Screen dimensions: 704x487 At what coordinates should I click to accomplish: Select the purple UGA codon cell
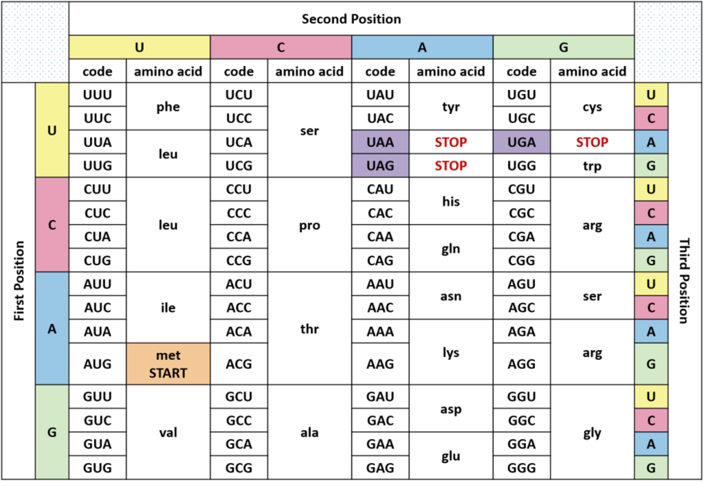pos(522,142)
